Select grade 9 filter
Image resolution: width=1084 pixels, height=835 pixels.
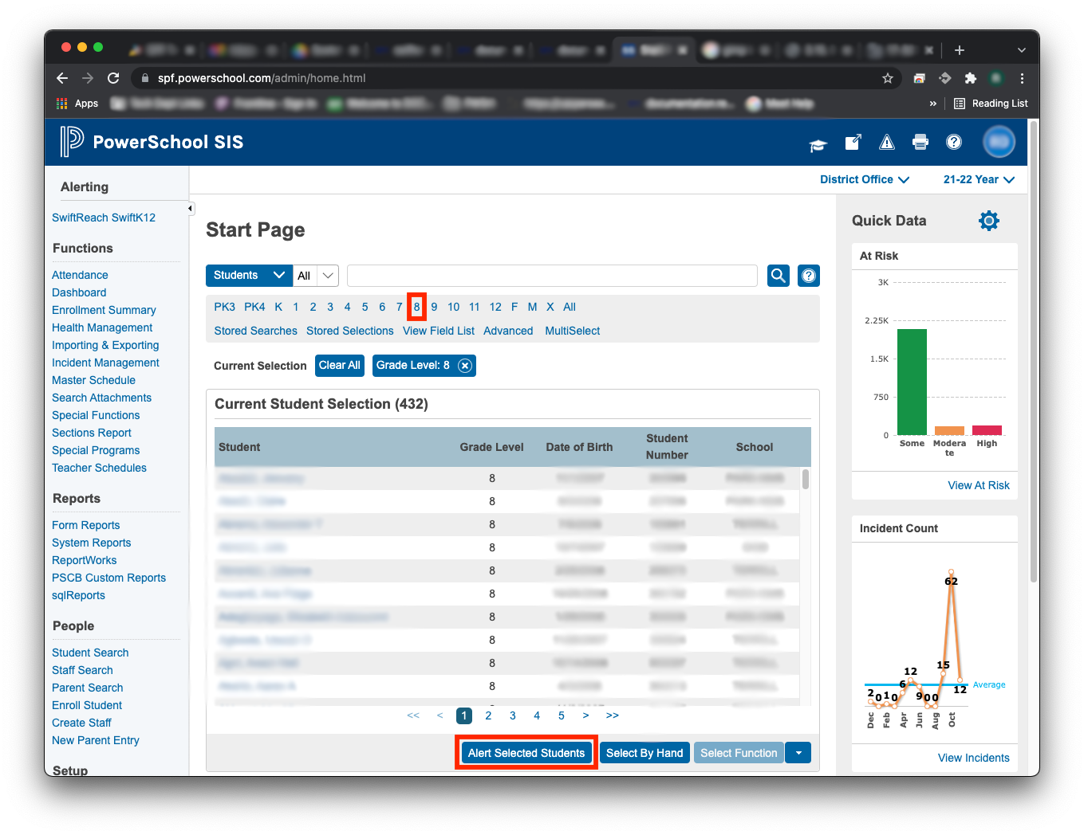click(434, 307)
